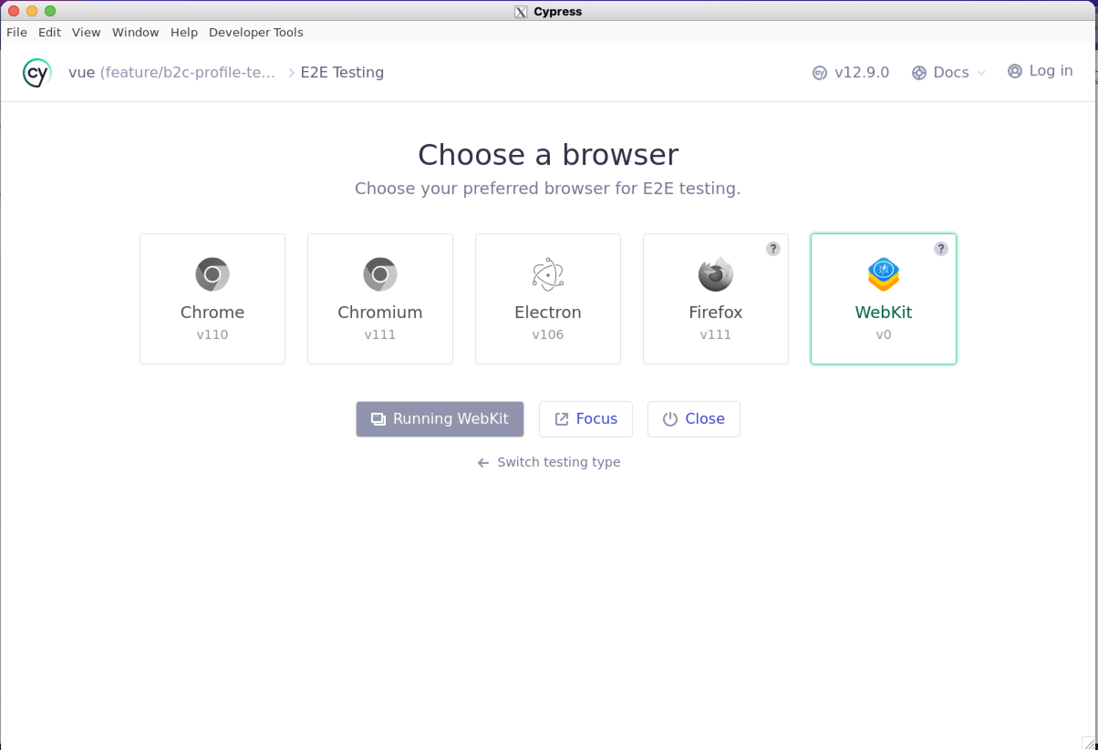Open the Firefox experimental help tooltip
The image size is (1098, 750).
tap(773, 248)
